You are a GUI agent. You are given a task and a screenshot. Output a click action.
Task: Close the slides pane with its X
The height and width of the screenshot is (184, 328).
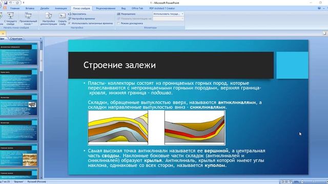(40, 39)
